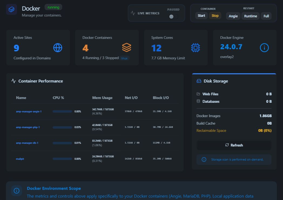
Task: Click the Net I/O column header
Action: tap(131, 98)
